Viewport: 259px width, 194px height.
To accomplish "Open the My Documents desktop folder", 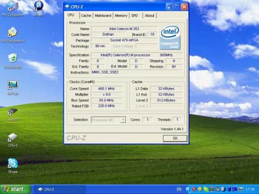I will (12, 35).
